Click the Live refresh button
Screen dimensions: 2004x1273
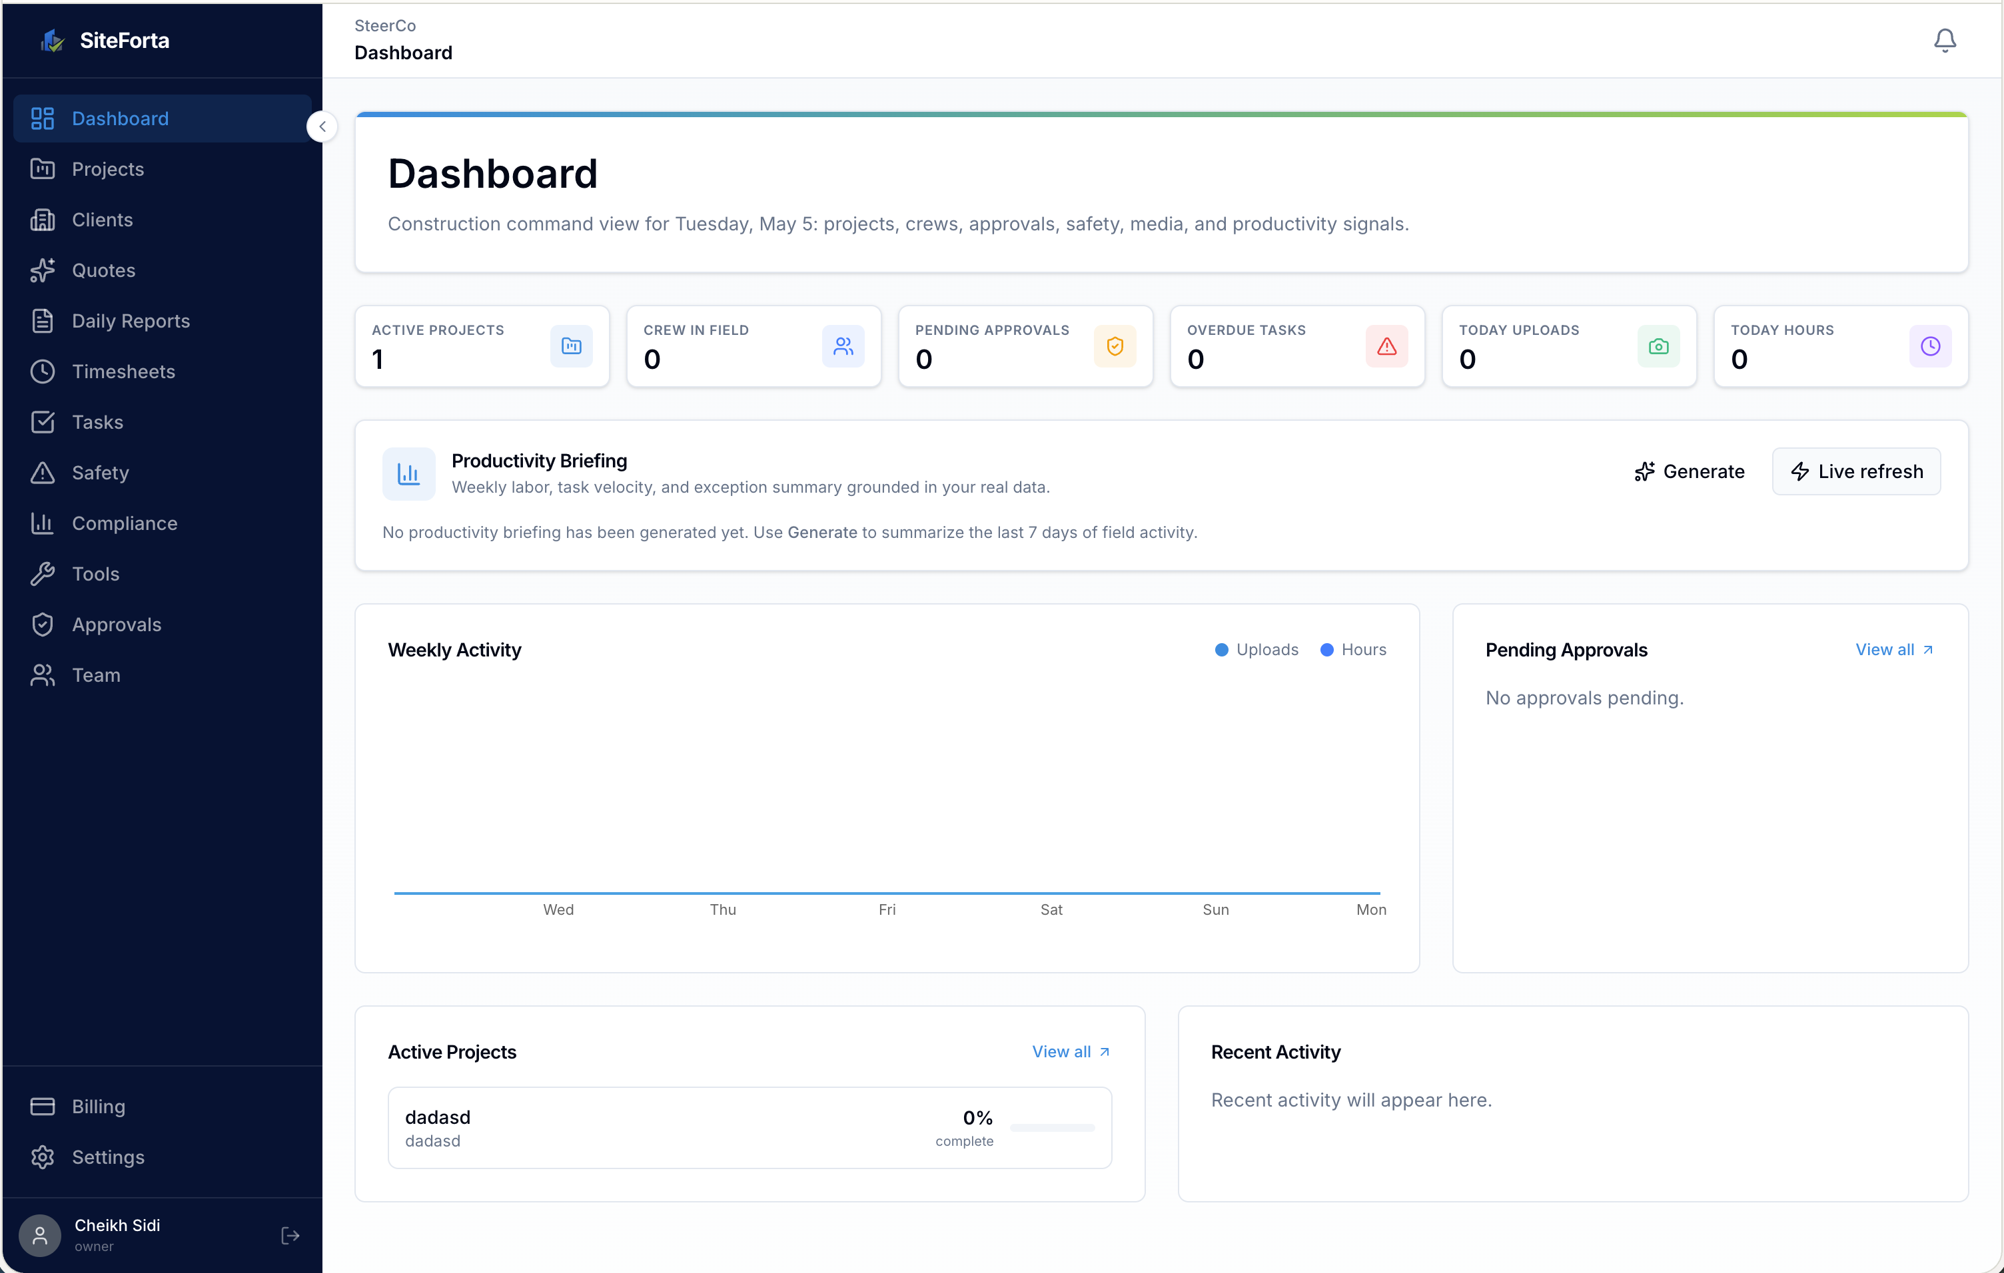1856,471
